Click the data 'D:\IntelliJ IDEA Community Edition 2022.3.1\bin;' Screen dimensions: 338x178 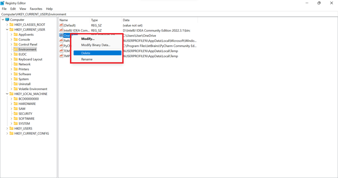coord(156,30)
